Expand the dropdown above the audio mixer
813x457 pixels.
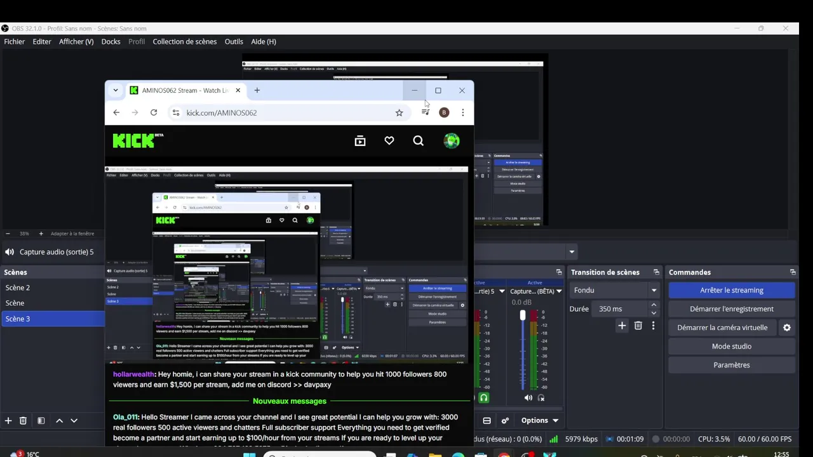572,252
